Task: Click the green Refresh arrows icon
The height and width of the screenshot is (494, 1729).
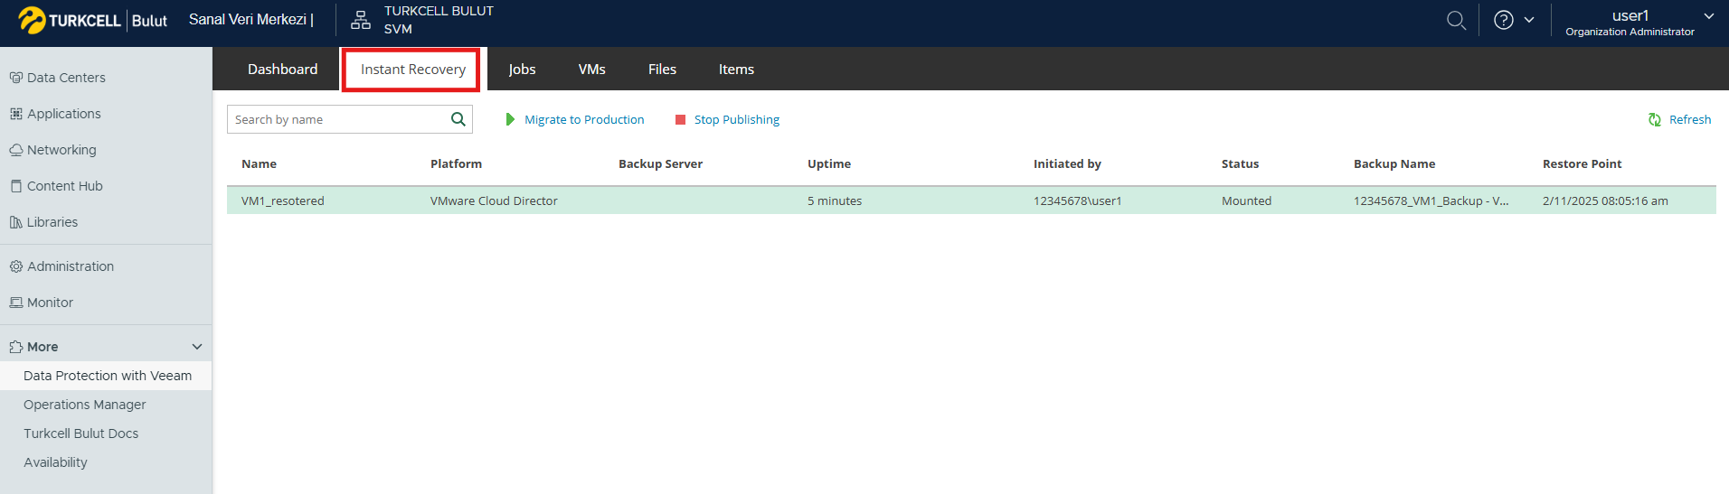Action: (1655, 119)
